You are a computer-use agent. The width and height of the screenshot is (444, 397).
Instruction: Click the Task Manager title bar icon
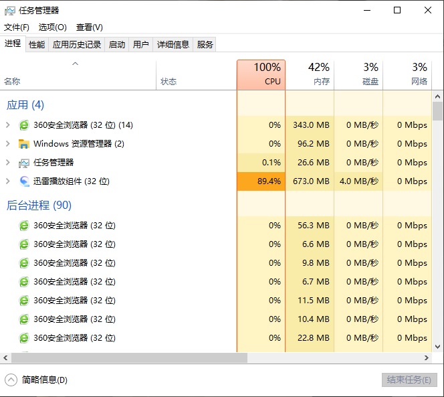click(x=10, y=10)
